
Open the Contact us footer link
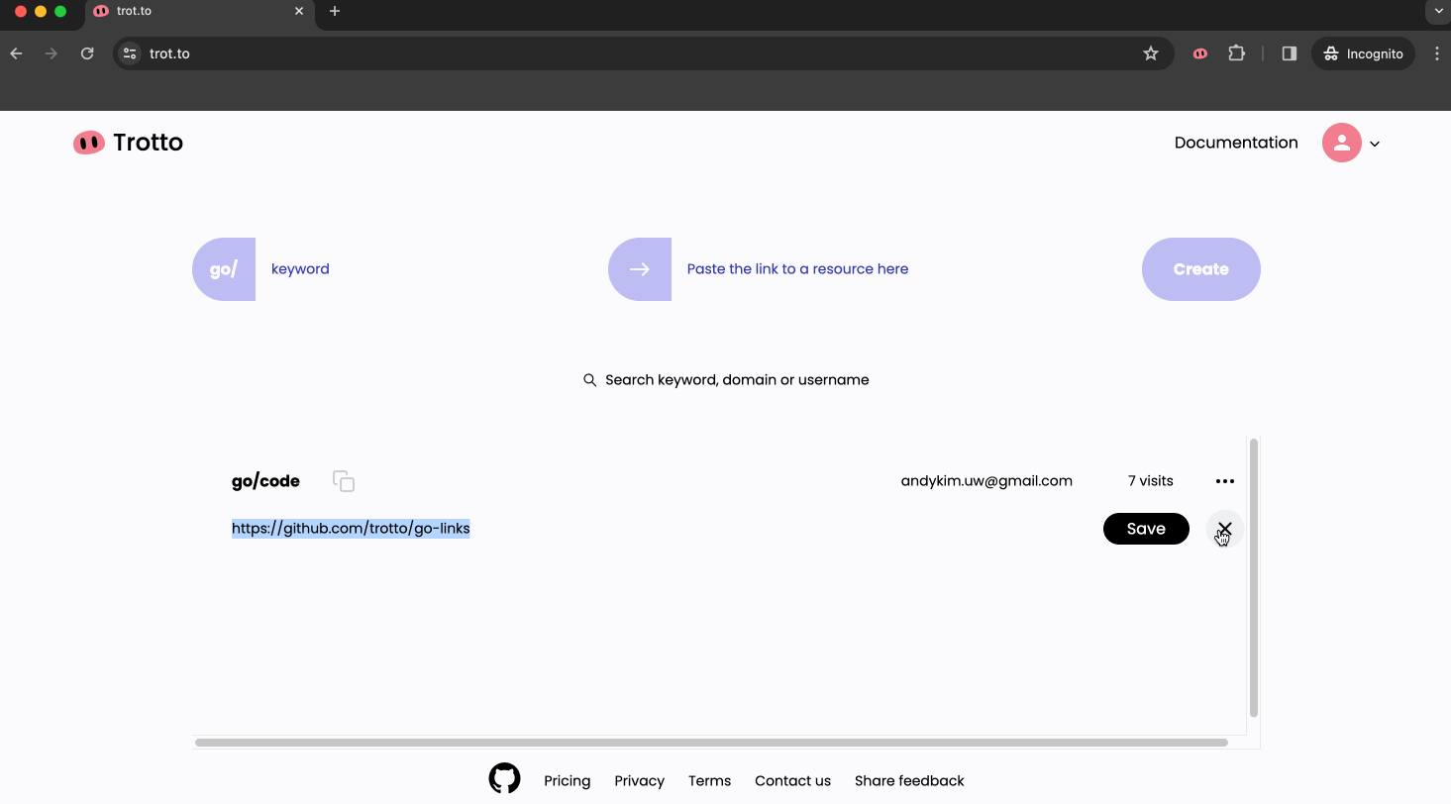[793, 781]
